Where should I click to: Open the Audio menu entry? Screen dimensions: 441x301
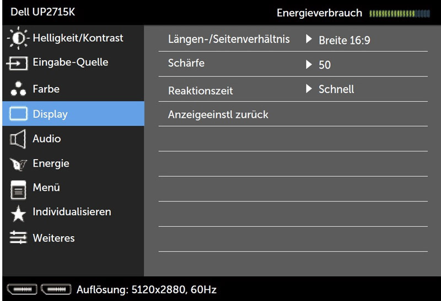point(47,139)
